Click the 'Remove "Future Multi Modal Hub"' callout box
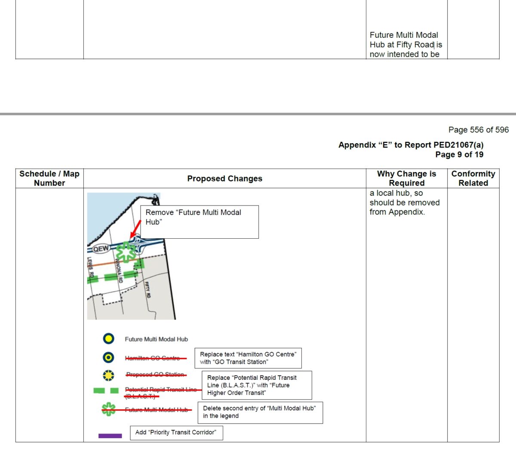 click(200, 222)
